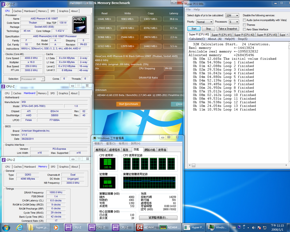Click the Task Manager window title icon
Screen dimensions: 290x232
[95, 138]
